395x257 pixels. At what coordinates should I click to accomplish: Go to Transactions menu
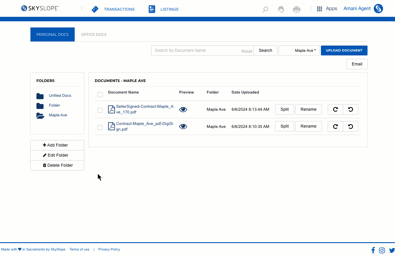(119, 9)
